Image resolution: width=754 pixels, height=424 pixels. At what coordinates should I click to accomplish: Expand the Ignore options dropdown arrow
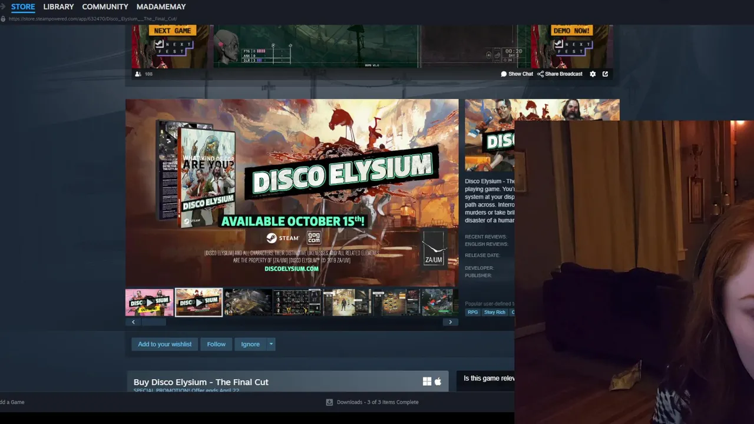(271, 344)
